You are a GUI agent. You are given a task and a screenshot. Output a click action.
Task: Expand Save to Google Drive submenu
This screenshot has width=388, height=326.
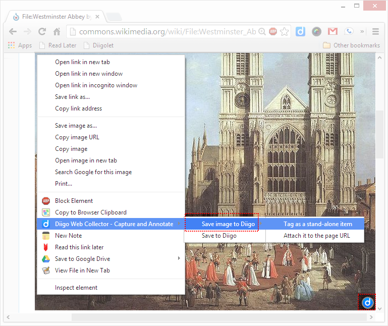[111, 259]
